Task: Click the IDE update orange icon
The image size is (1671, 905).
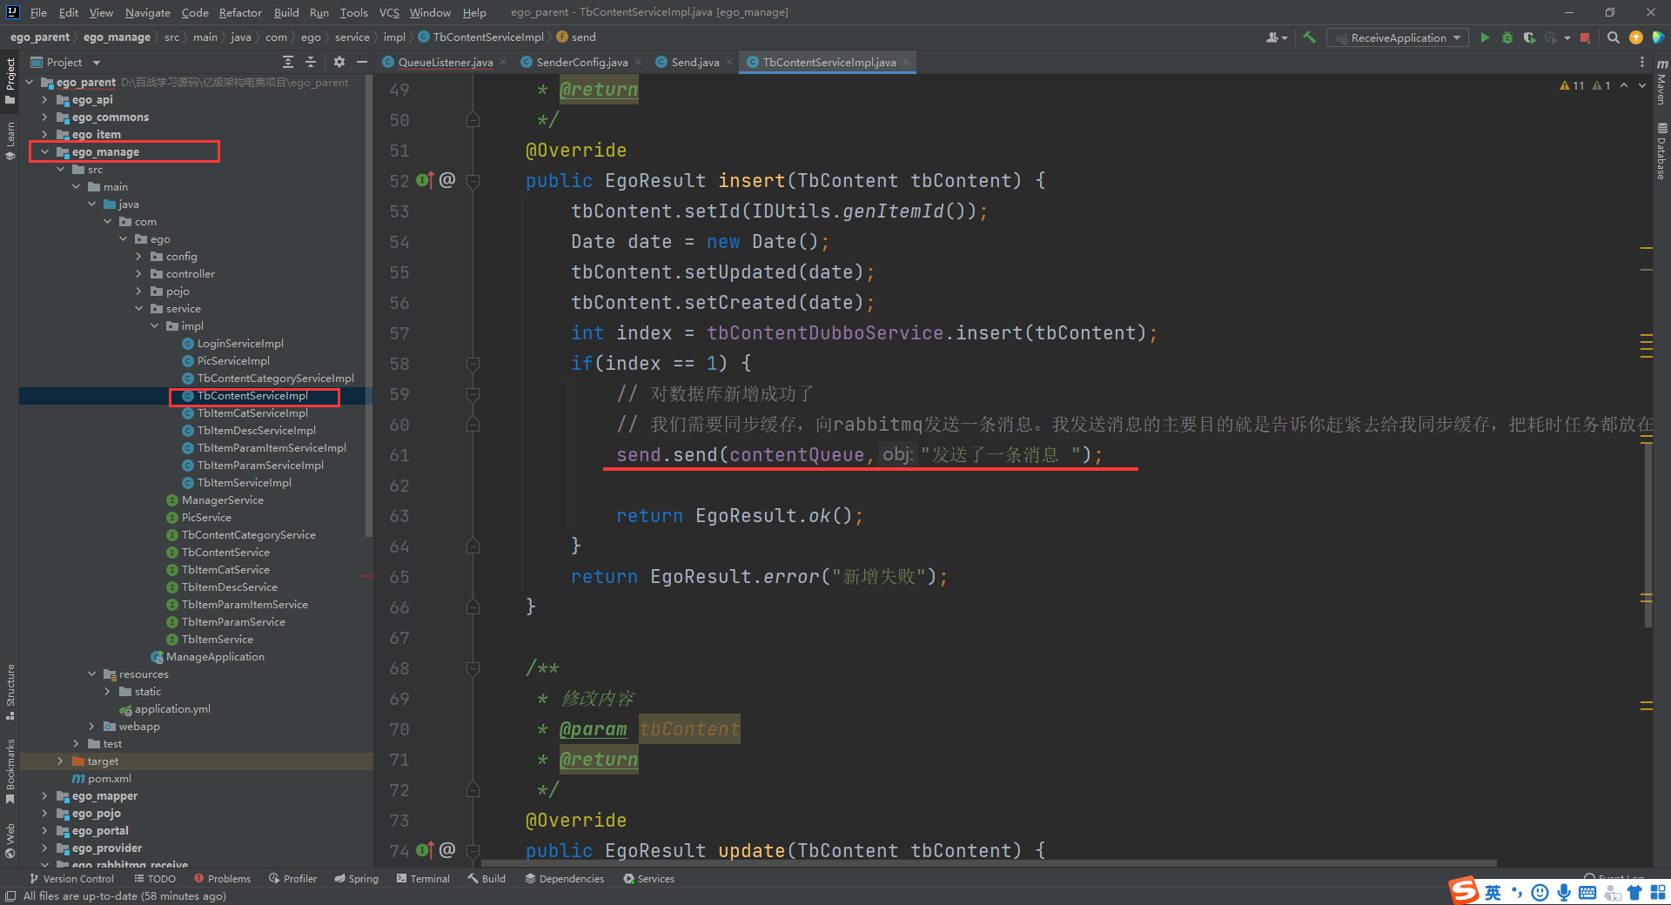Action: click(1636, 37)
